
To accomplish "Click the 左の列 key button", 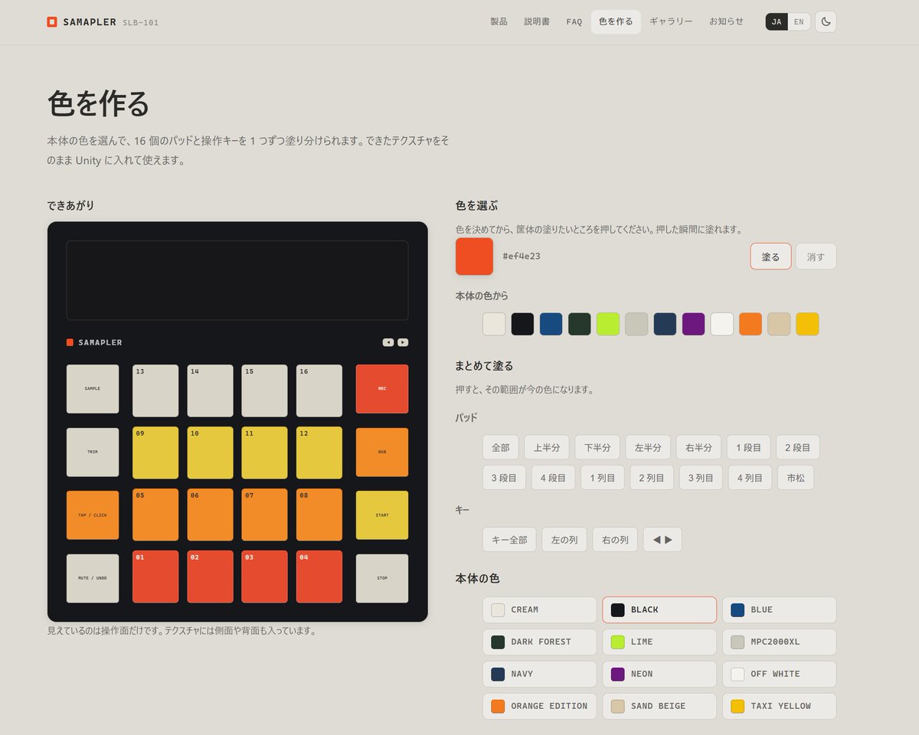I will click(564, 539).
